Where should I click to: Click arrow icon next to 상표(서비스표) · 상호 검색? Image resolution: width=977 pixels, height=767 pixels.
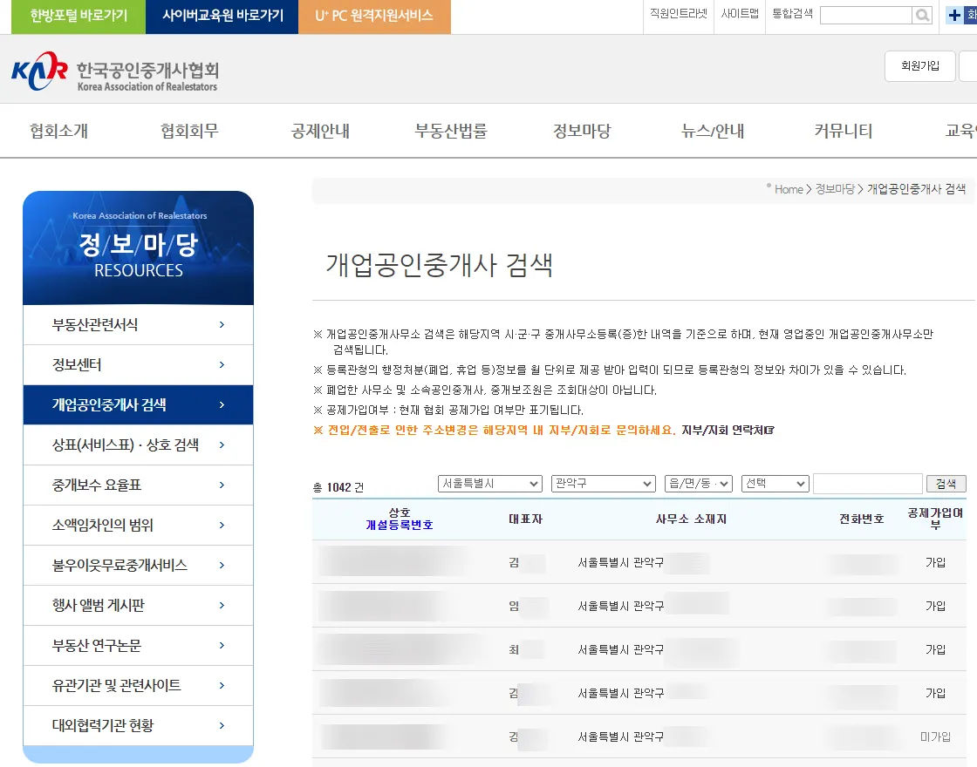click(x=222, y=445)
